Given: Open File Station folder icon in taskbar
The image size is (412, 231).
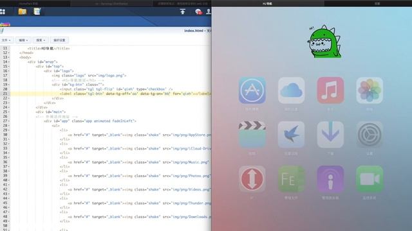Looking at the screenshot, I should tap(23, 12).
